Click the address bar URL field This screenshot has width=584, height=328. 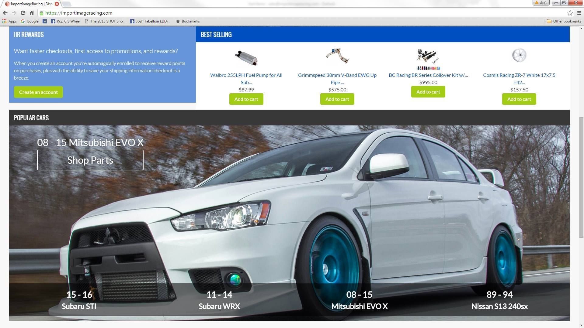click(x=304, y=13)
